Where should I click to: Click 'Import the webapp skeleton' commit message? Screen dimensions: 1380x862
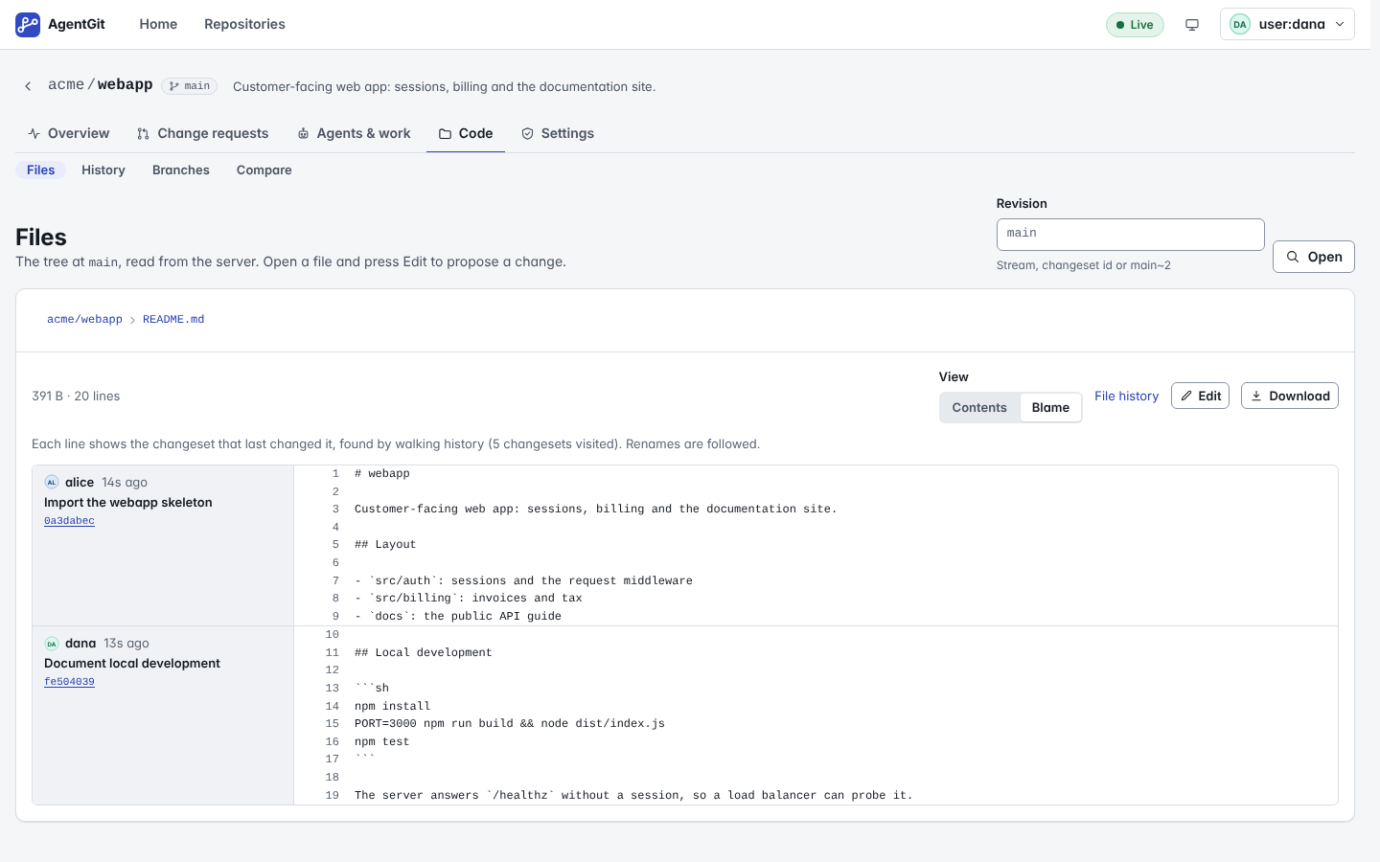128,502
